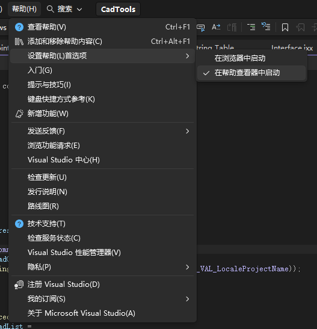The width and height of the screenshot is (317, 329).
Task: Expand the 我的订阅(S) submenu arrow
Action: (187, 299)
